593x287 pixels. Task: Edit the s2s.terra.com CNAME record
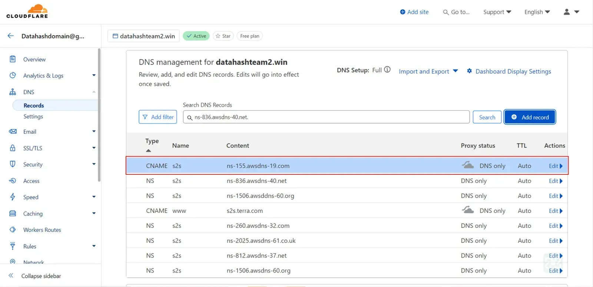pos(556,211)
